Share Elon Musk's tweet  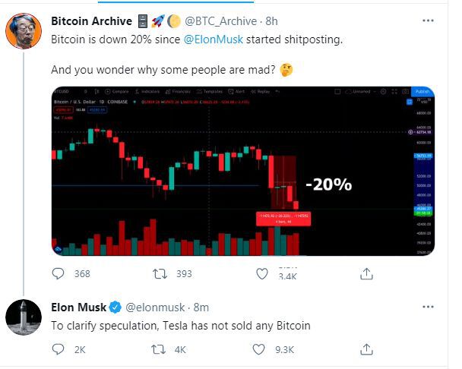point(366,349)
